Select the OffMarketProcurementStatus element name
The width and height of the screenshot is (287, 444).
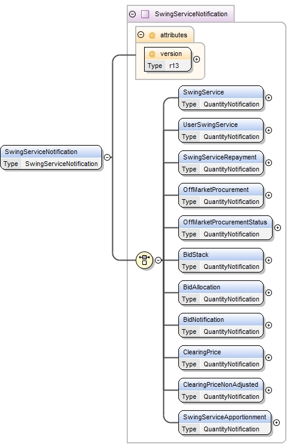coord(225,222)
